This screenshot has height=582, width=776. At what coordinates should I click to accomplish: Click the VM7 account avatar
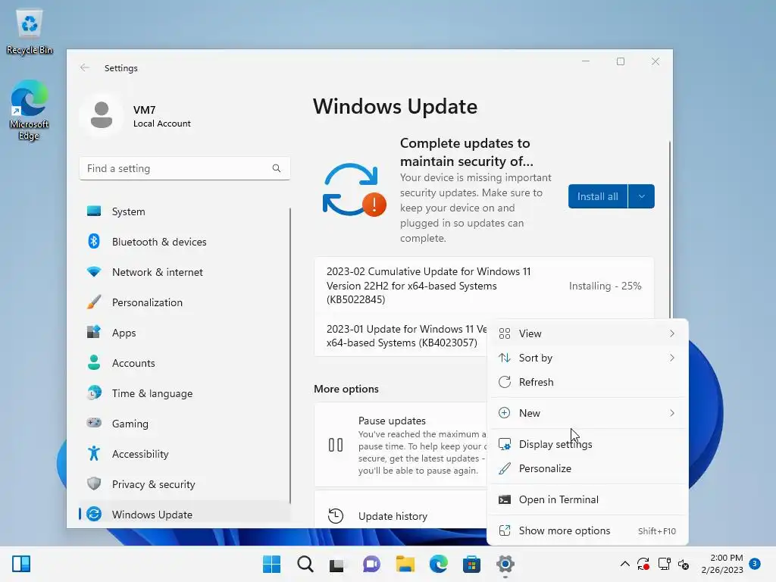102,115
